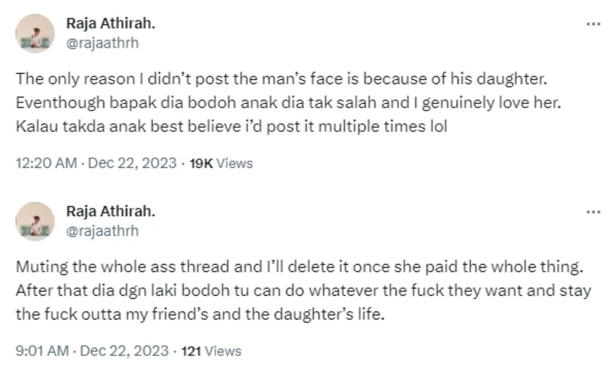Viewport: 608px width, 379px height.
Task: Click the Views label beside 121
Action: (x=223, y=351)
